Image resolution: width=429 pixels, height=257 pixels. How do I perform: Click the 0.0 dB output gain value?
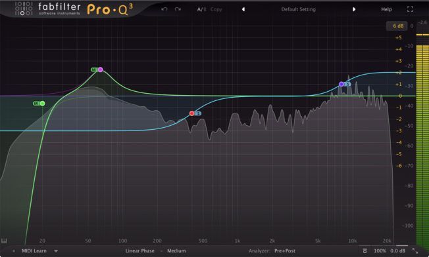[x=398, y=250]
